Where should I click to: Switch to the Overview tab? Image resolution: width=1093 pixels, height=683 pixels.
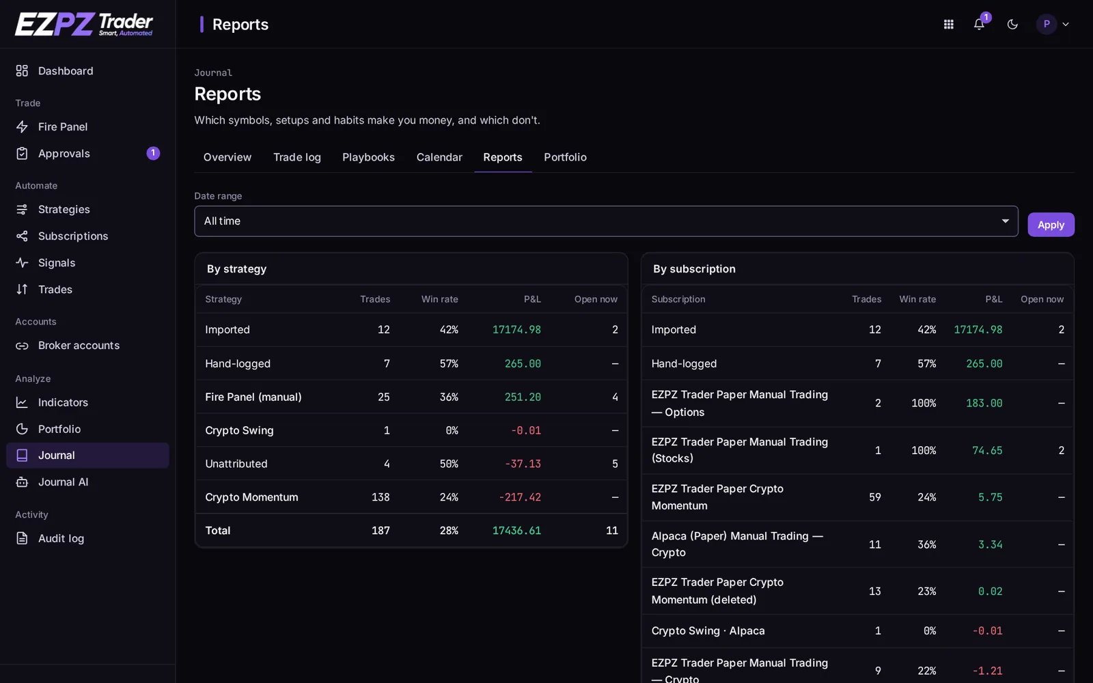click(227, 157)
